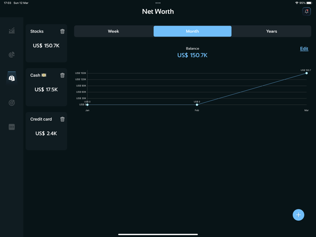Screen dimensions: 316x237
Task: Tap the Wi-Fi status icon
Action: (297, 3)
